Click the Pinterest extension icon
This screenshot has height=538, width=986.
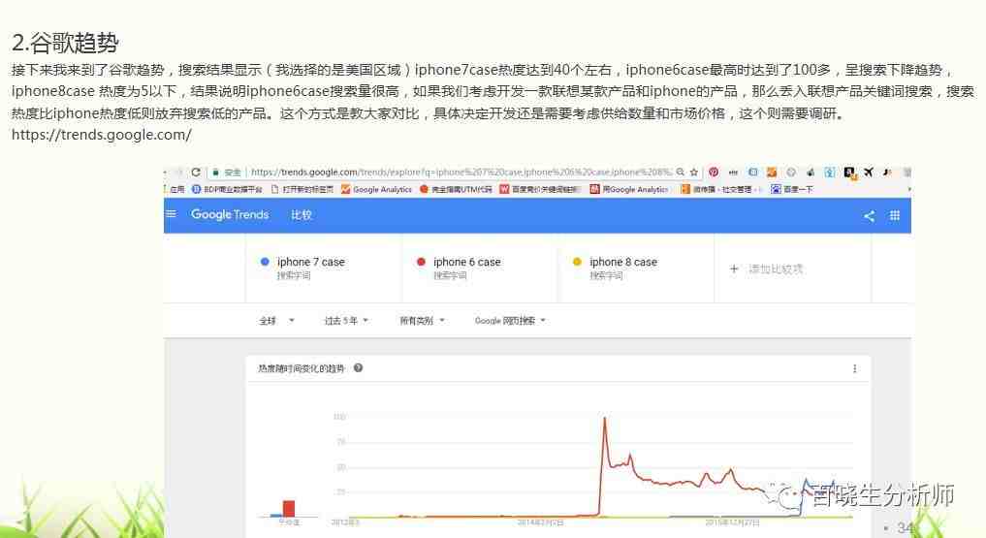[x=714, y=172]
